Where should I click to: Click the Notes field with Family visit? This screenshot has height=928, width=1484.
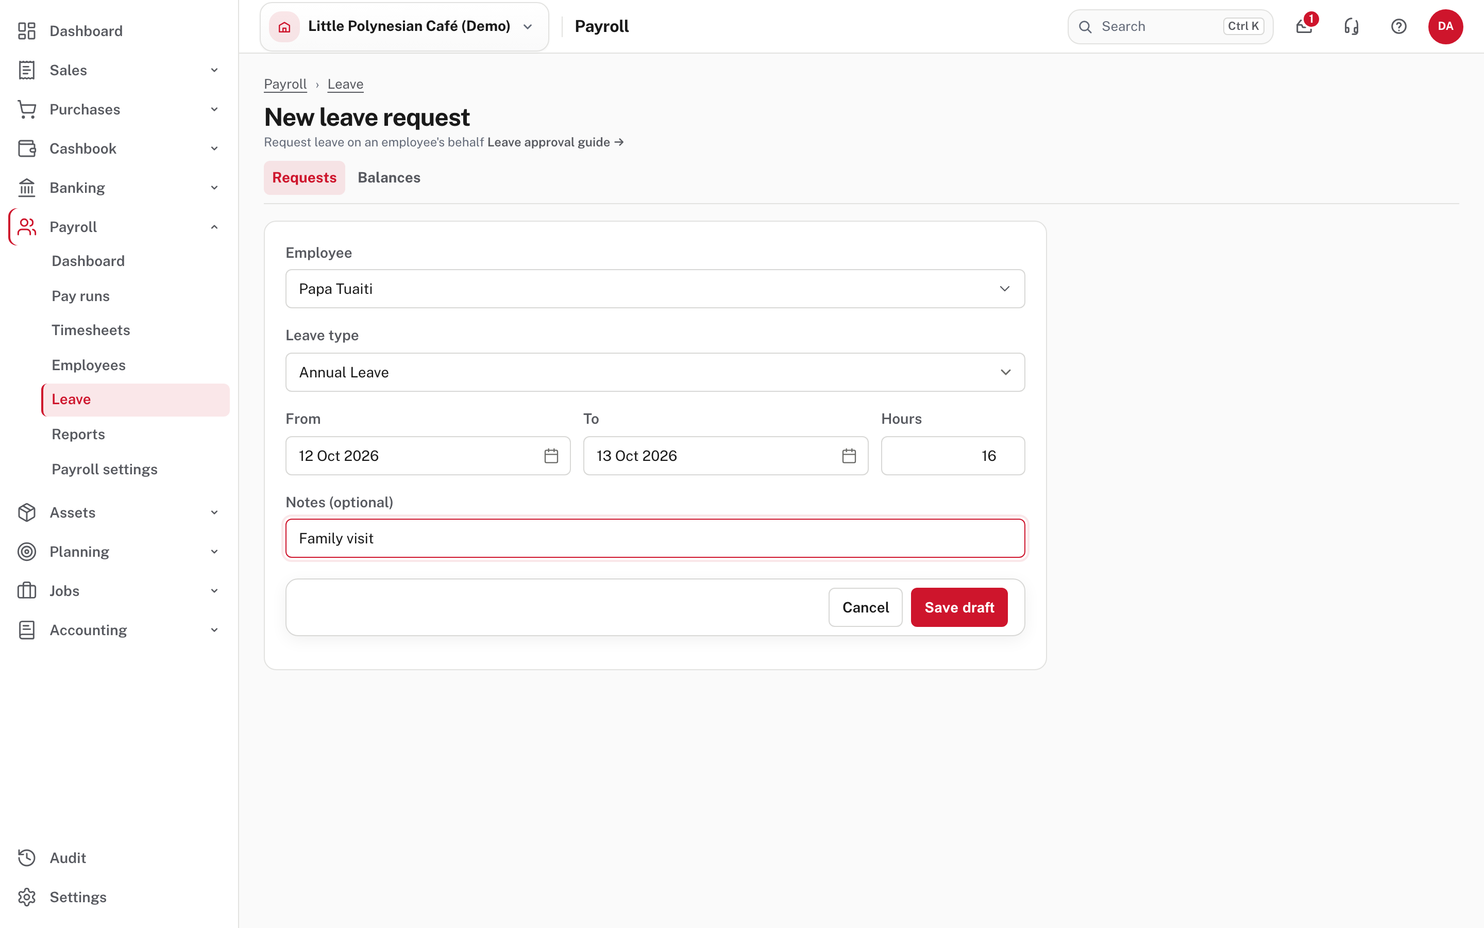(655, 538)
